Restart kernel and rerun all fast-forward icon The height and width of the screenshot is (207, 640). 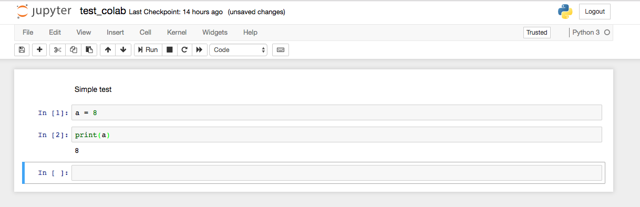(x=199, y=50)
